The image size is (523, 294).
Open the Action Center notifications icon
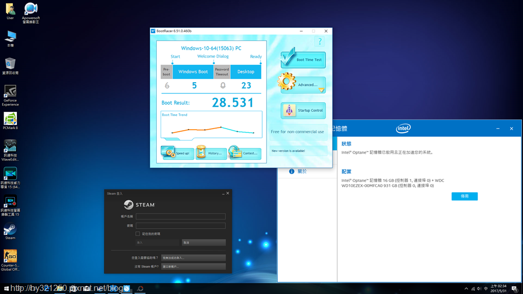point(515,289)
